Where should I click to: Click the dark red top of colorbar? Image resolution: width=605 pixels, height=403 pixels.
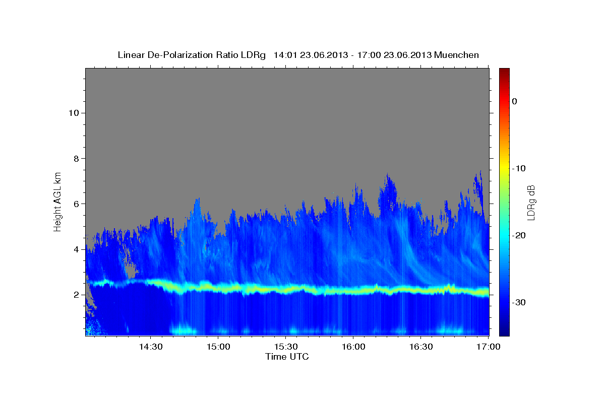(504, 72)
